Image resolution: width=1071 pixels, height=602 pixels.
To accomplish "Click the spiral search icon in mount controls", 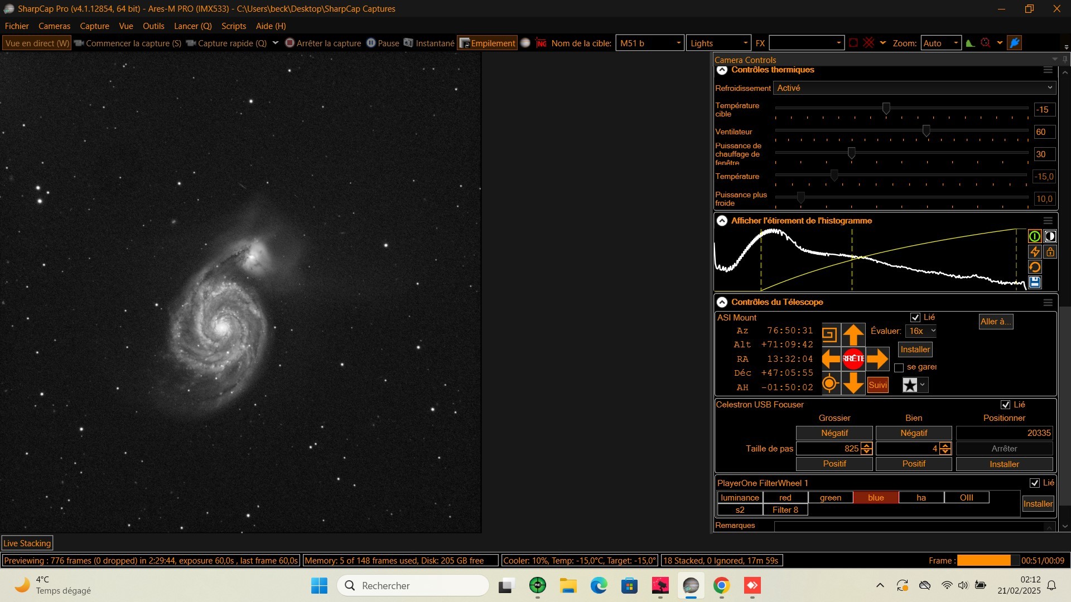I will 830,334.
